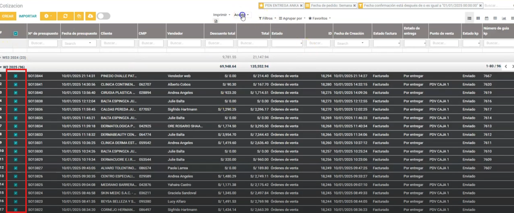Open the Imprimir menu

click(x=221, y=15)
